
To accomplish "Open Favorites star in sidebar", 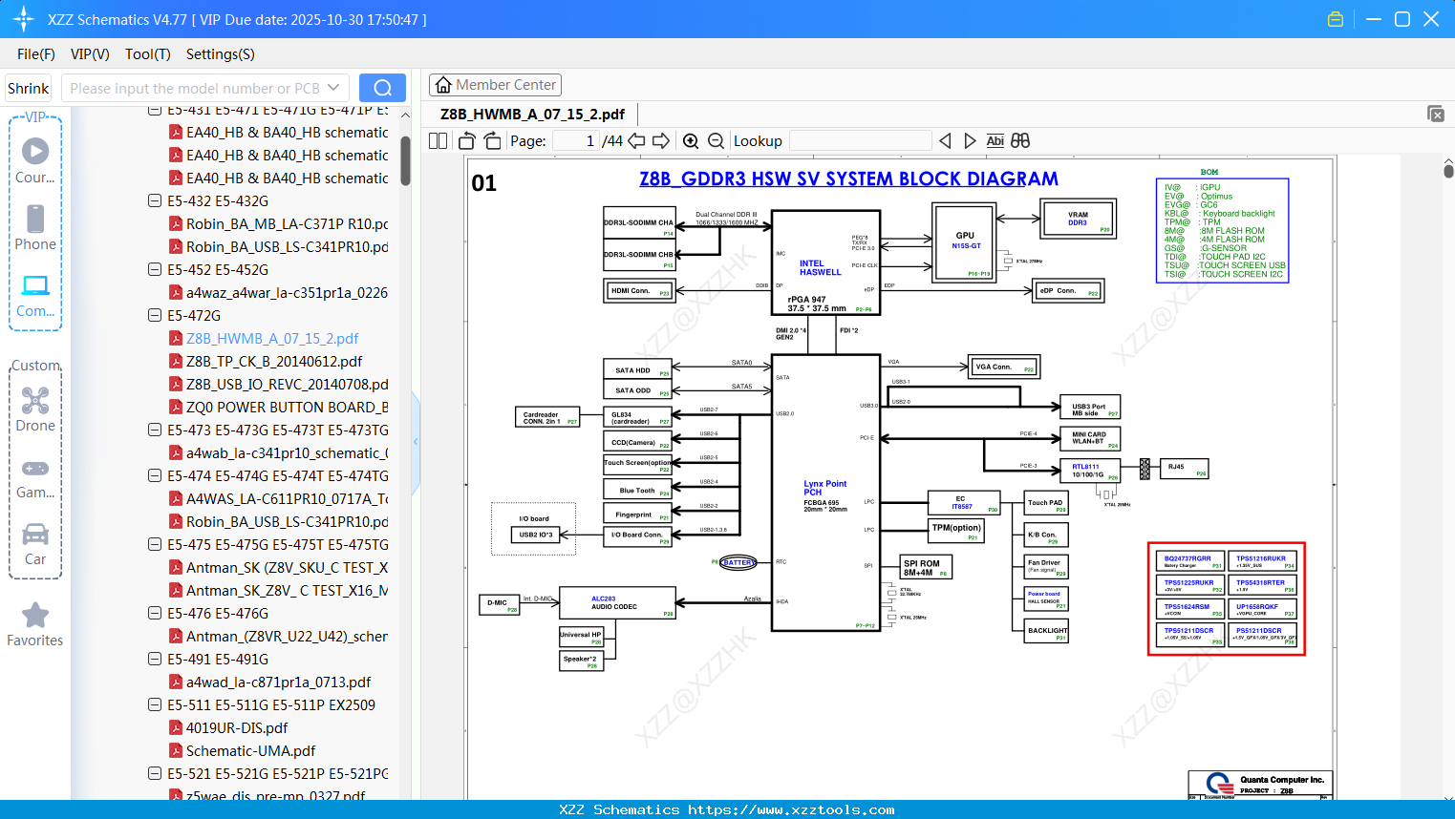I will point(35,625).
